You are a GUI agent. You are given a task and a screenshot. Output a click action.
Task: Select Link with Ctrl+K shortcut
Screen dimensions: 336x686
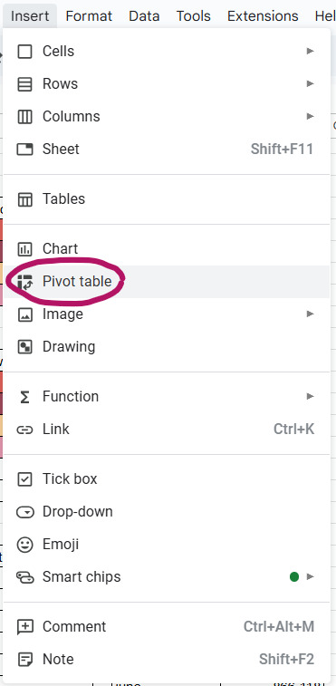click(x=167, y=430)
